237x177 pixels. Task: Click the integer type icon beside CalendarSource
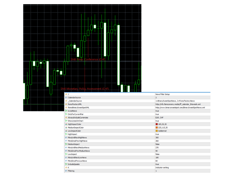66,97
